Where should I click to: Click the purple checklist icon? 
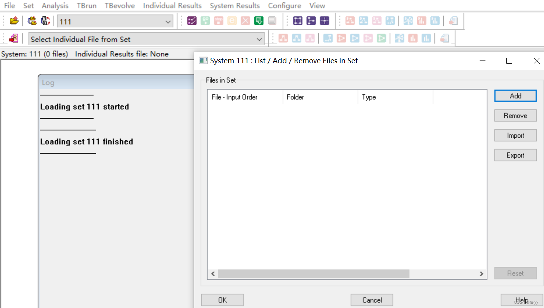pyautogui.click(x=192, y=21)
